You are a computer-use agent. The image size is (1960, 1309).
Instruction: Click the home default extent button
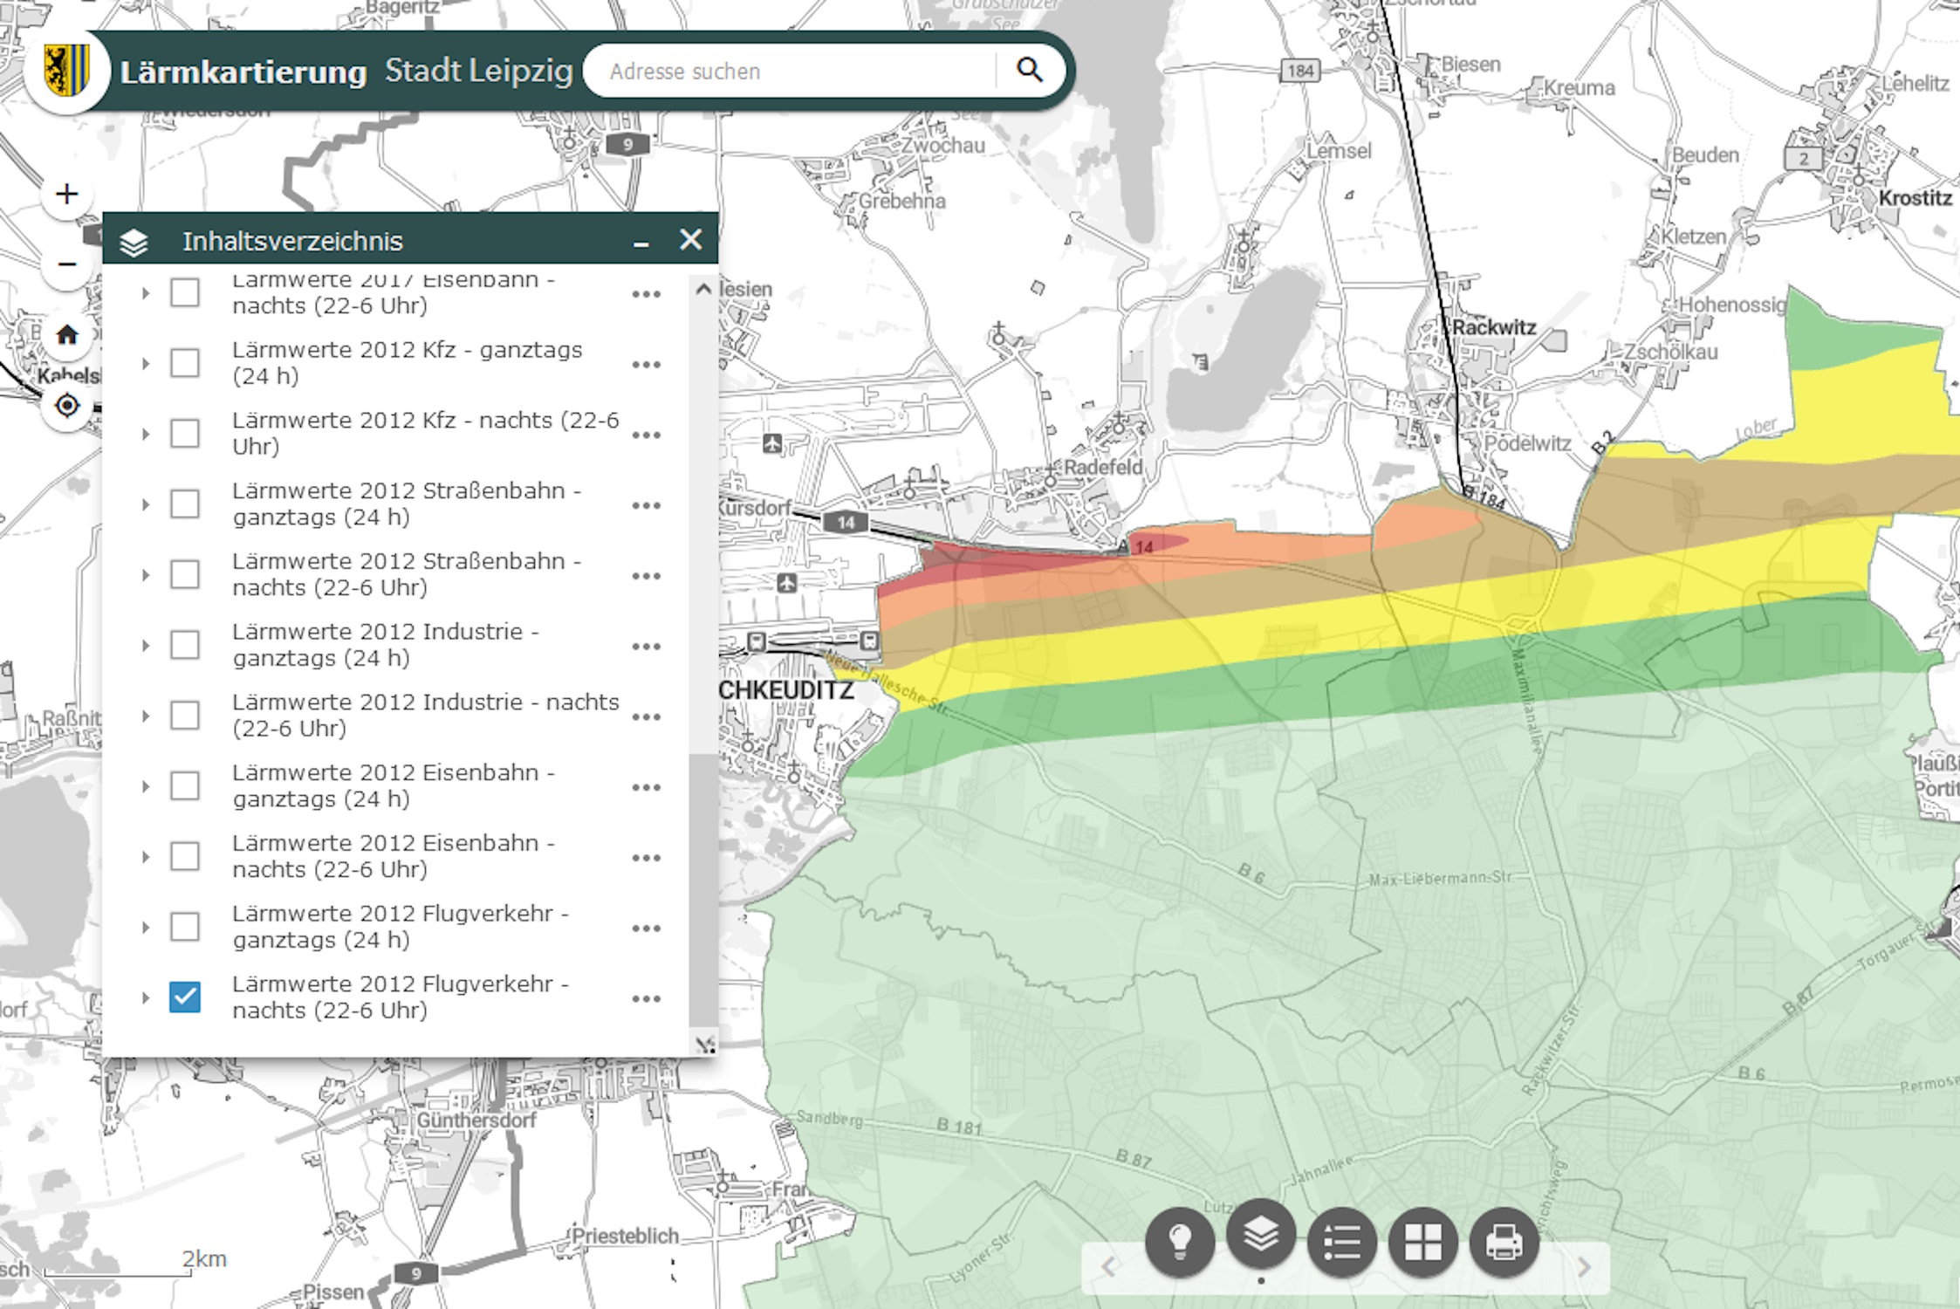(66, 335)
